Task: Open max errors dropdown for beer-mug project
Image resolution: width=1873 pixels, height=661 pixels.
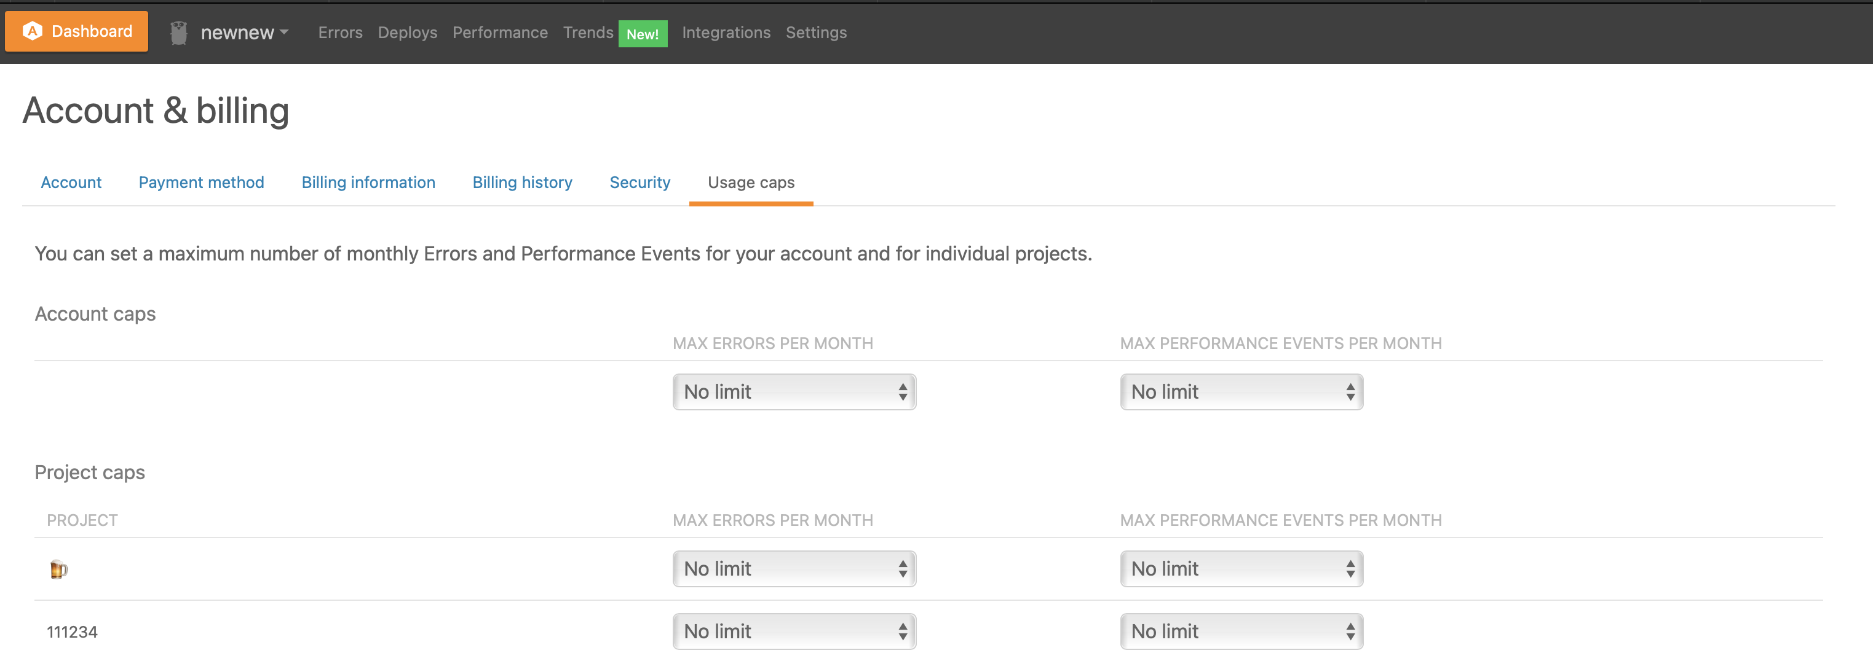Action: point(794,569)
